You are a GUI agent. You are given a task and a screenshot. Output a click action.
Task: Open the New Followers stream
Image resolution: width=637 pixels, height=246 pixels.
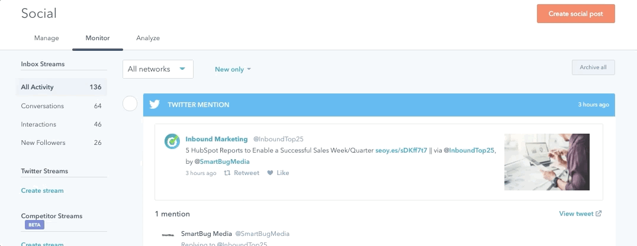click(x=62, y=143)
